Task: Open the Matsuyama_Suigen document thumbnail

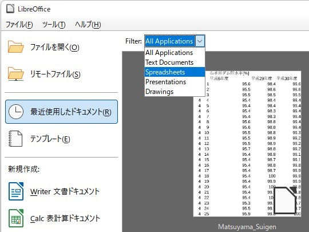Action: pos(247,144)
